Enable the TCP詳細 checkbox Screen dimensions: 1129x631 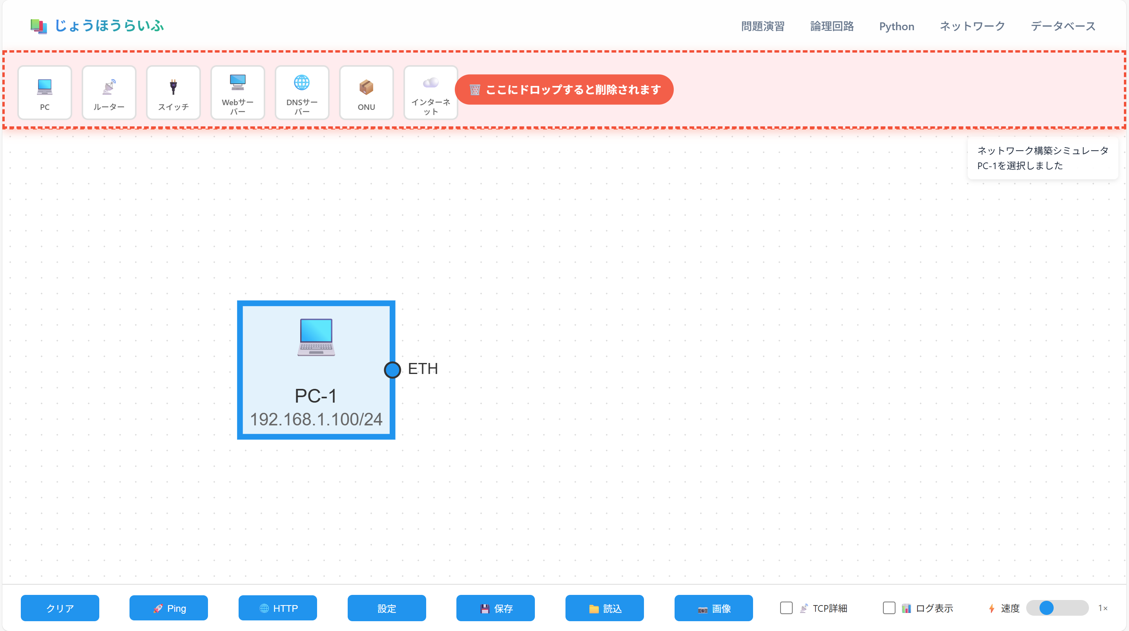coord(786,608)
